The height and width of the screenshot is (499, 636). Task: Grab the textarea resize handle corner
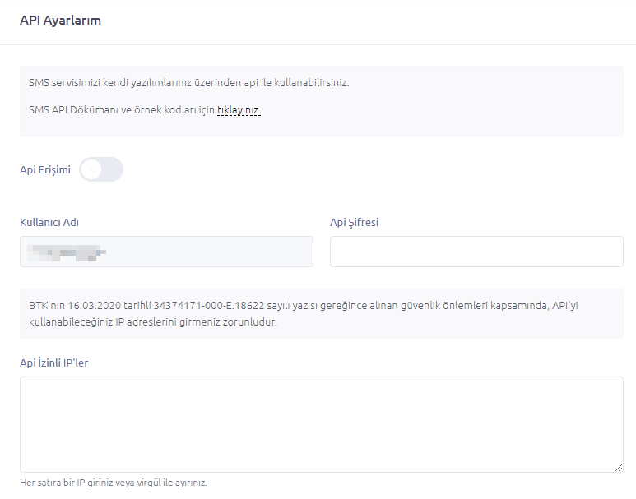(619, 468)
